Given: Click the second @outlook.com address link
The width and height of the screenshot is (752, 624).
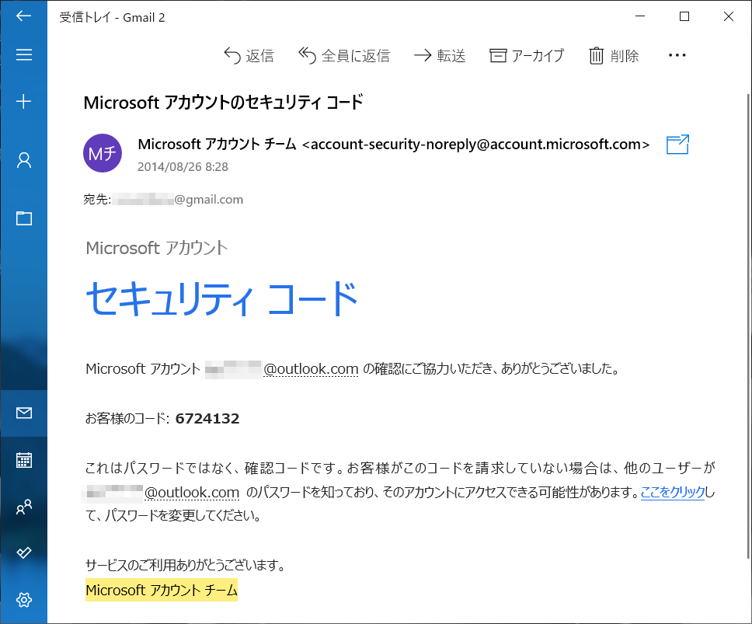Looking at the screenshot, I should click(x=192, y=493).
